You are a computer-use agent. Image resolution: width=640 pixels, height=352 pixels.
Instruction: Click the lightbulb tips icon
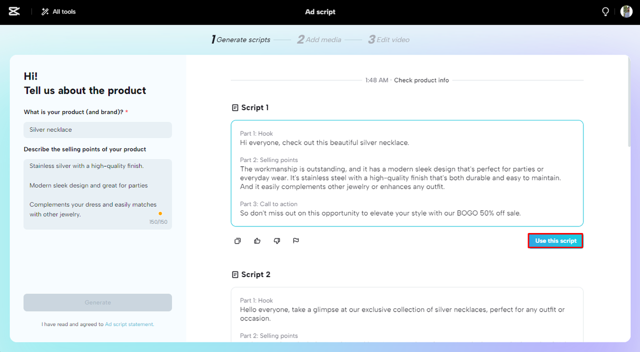coord(605,11)
